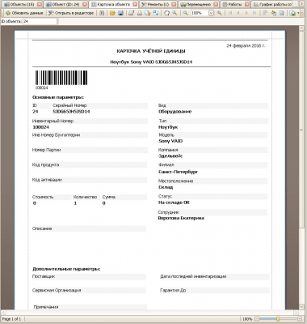Switch to the Ремонты (1) tab
Screen dimensions: 307x324
155,4
